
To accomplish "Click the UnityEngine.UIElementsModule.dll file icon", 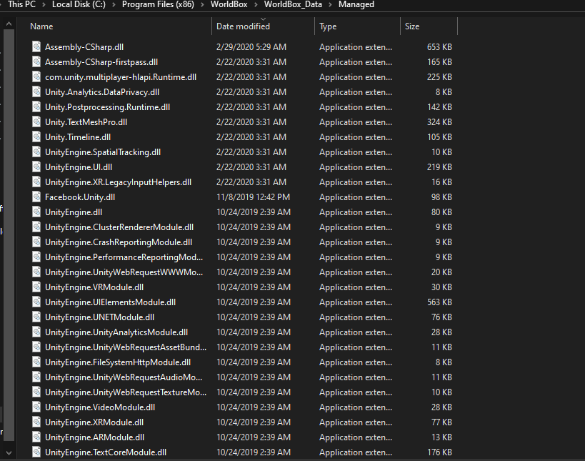I will click(x=36, y=302).
